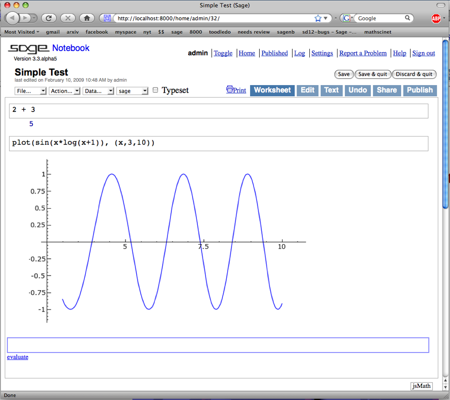450x400 pixels.
Task: Click the Google search field
Action: tap(380, 18)
